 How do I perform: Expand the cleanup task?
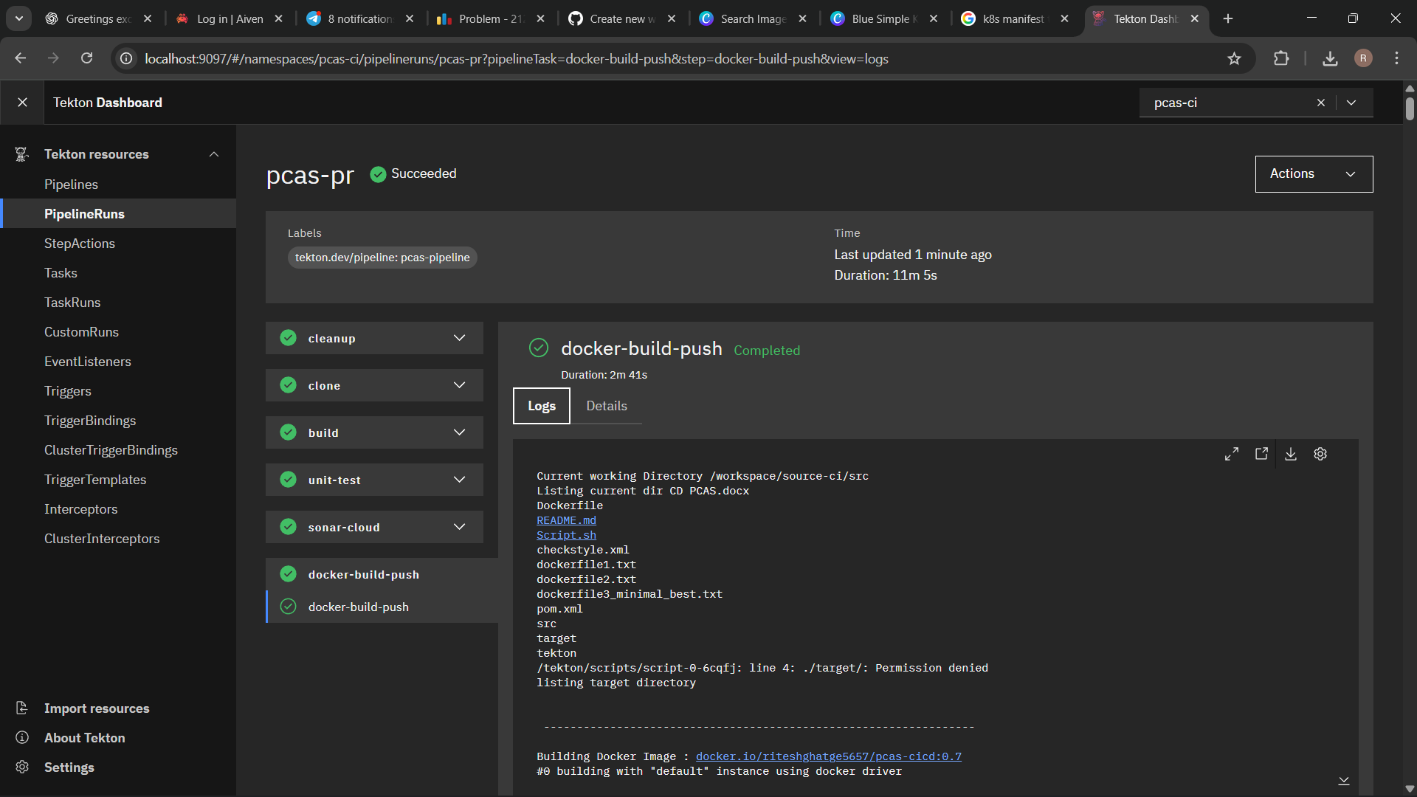coord(459,338)
